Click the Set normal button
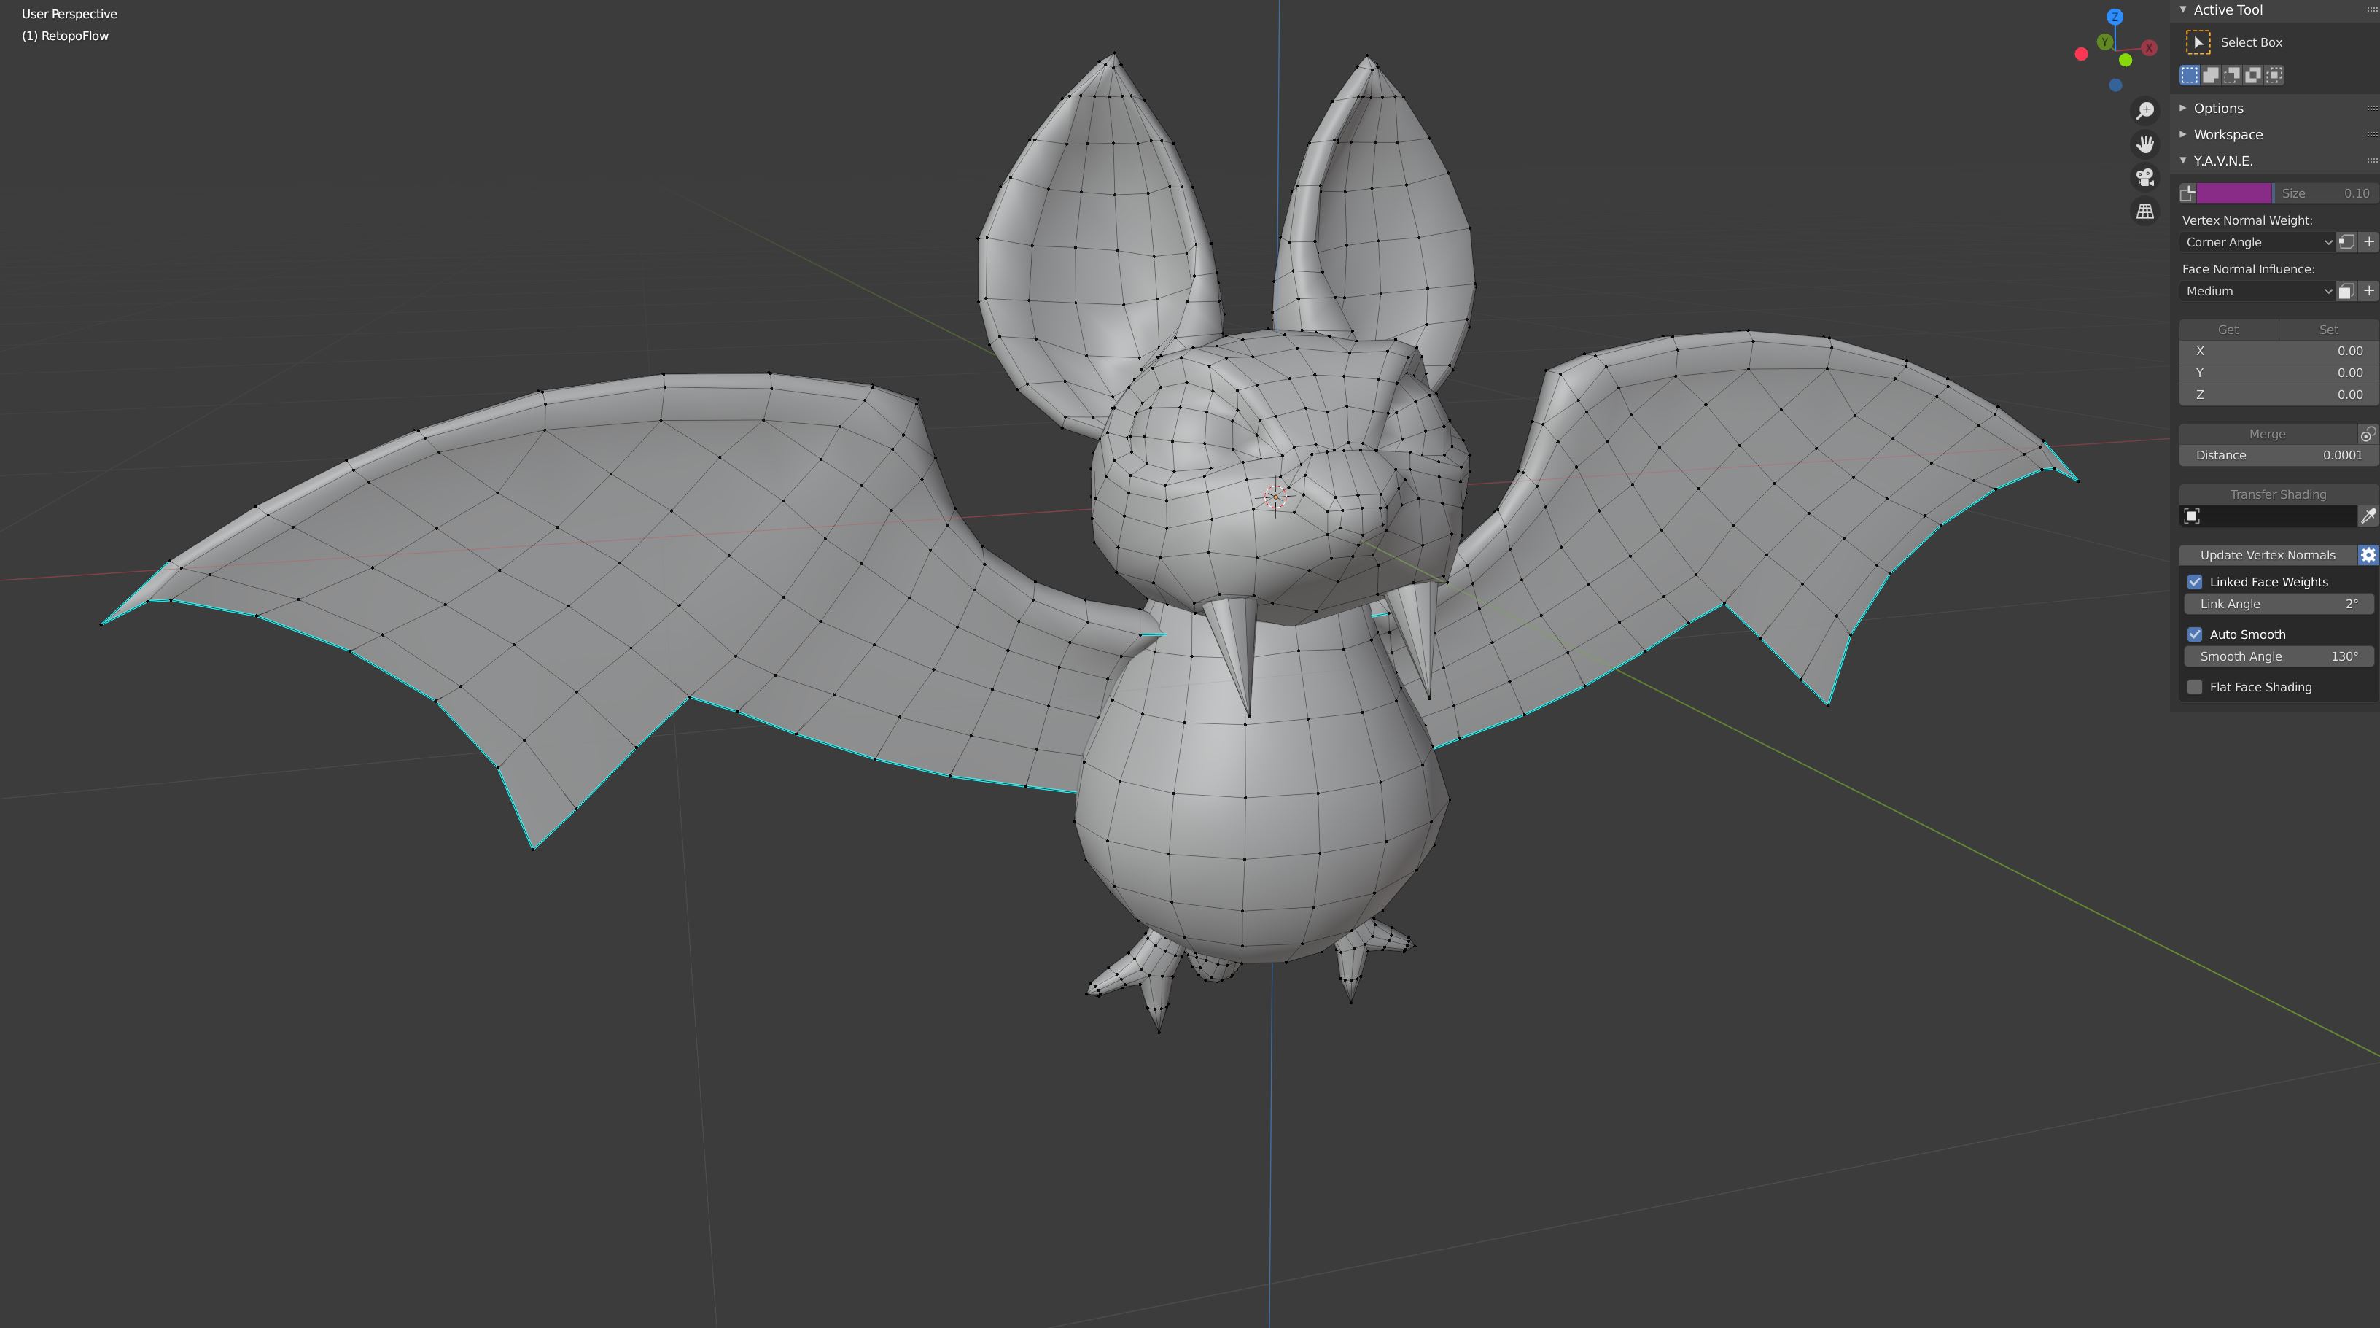Image resolution: width=2380 pixels, height=1328 pixels. pyautogui.click(x=2328, y=329)
